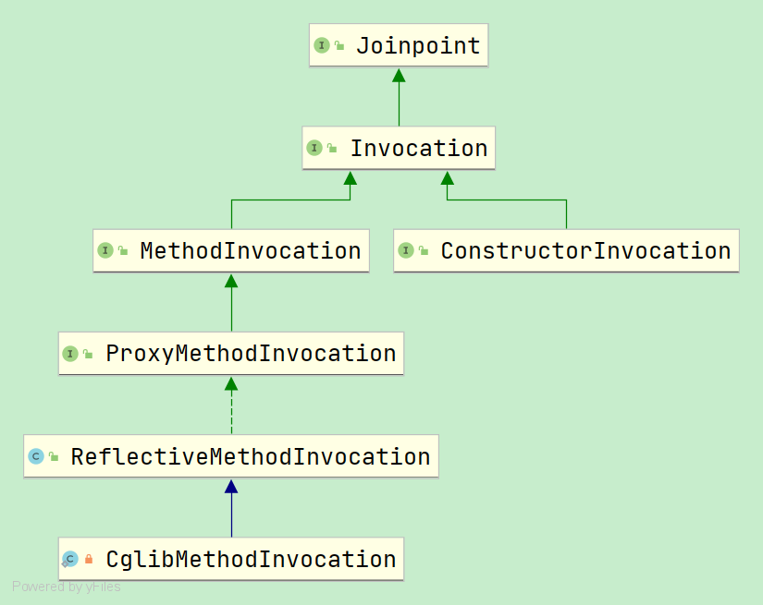Select the Joinpoint node label
Viewport: 763px width, 605px height.
[418, 45]
